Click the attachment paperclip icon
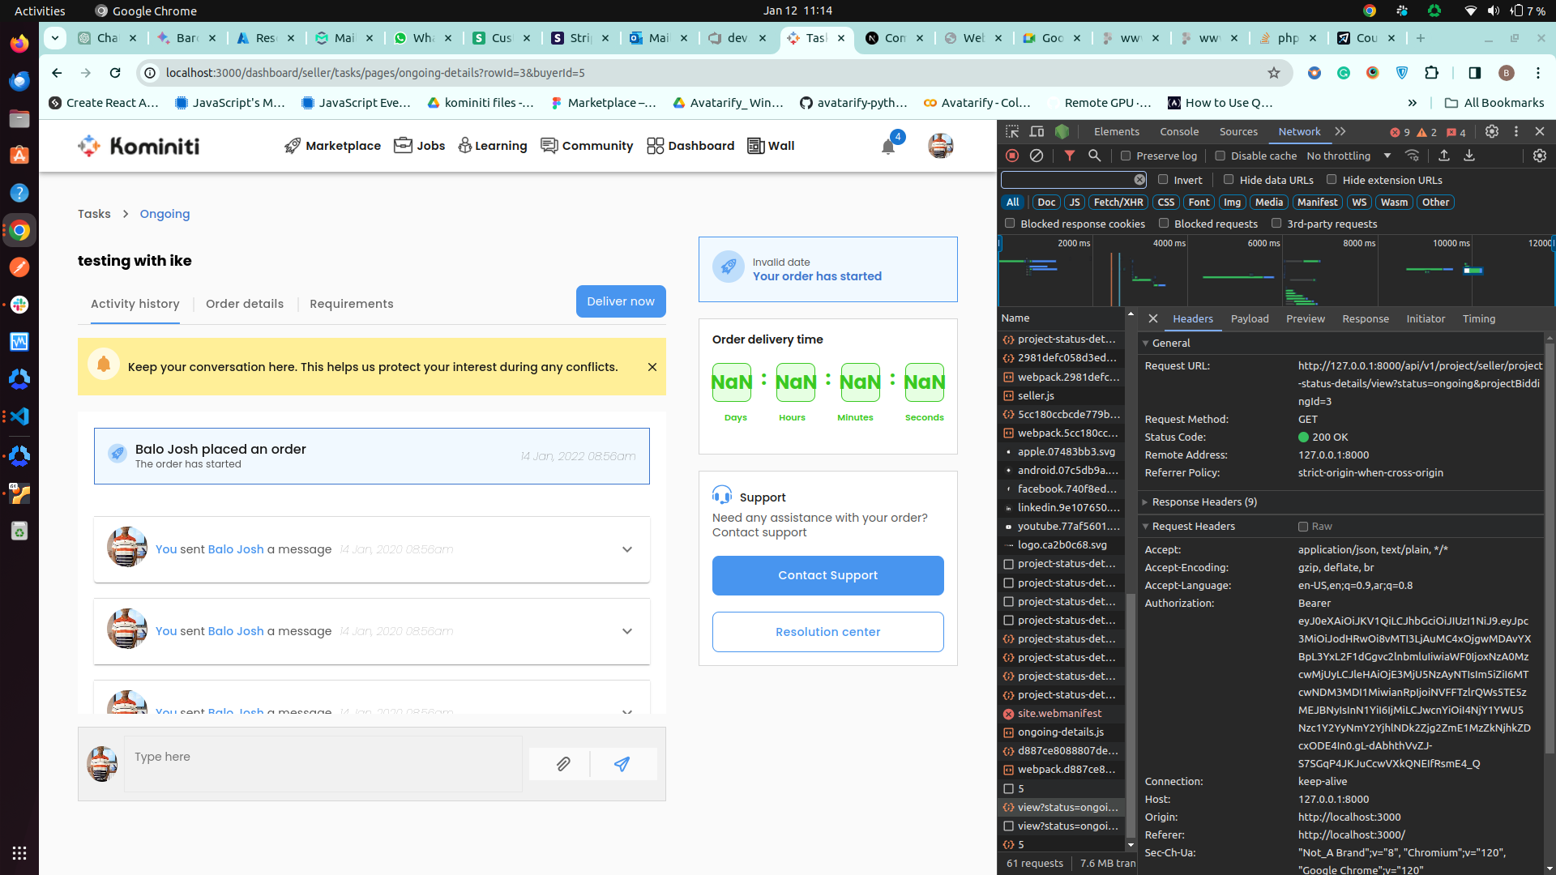The height and width of the screenshot is (875, 1556). click(563, 764)
